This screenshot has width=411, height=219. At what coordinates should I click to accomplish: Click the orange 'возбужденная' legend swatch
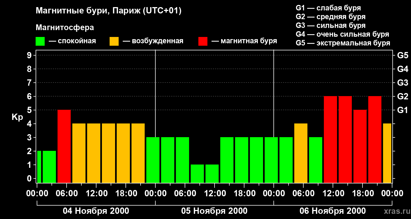[114, 41]
